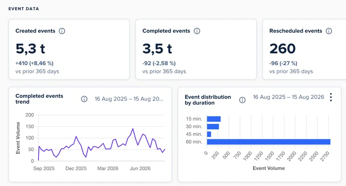346x186 pixels.
Task: Open info icon beside Completed events card
Action: tap(197, 31)
